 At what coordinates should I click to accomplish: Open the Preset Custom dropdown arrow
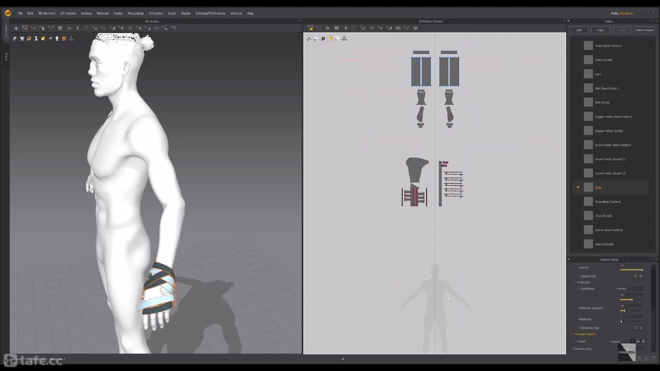tap(632, 341)
